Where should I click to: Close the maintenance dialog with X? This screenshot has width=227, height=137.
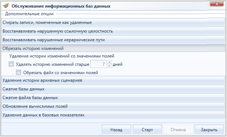pos(217,4)
